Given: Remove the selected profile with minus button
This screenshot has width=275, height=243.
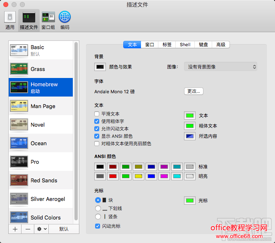Looking at the screenshot, I should coord(27,229).
